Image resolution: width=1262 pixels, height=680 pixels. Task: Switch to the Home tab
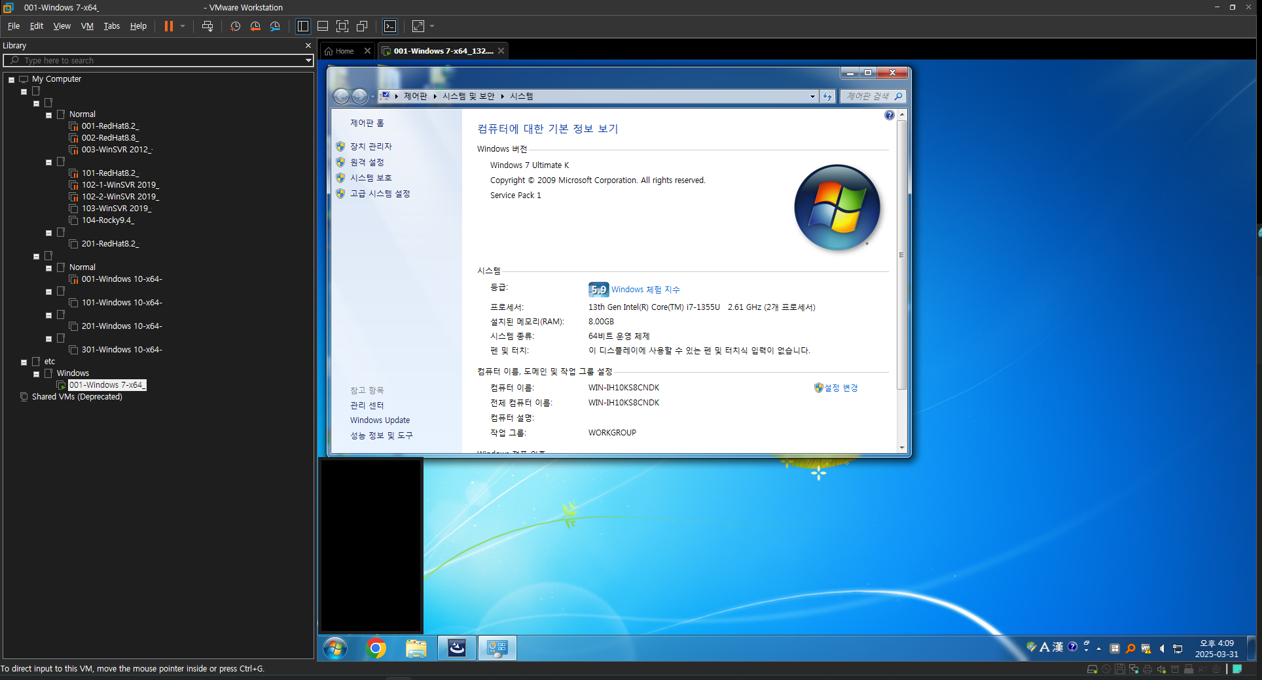tap(340, 51)
